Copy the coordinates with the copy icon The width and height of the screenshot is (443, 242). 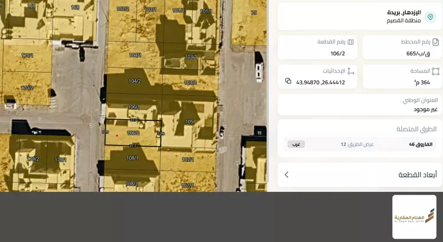(x=288, y=81)
